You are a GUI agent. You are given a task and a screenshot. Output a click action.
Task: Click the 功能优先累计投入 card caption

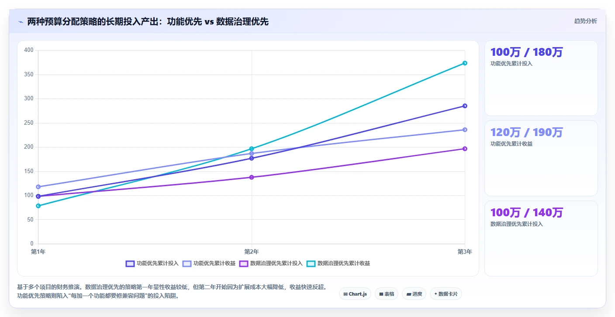point(511,64)
